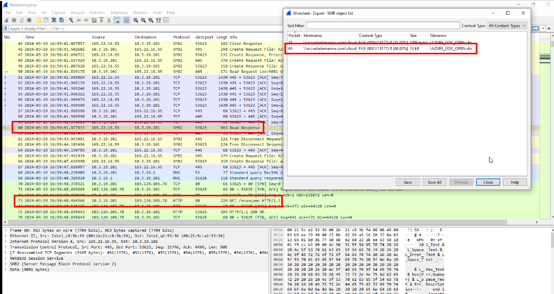Apply display filter with the arrow button
Image resolution: width=554 pixels, height=294 pixels.
[535, 28]
